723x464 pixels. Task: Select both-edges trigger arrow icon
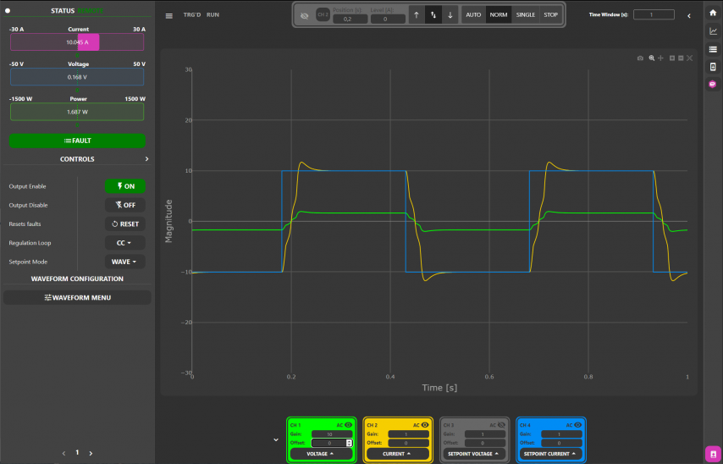click(x=433, y=15)
